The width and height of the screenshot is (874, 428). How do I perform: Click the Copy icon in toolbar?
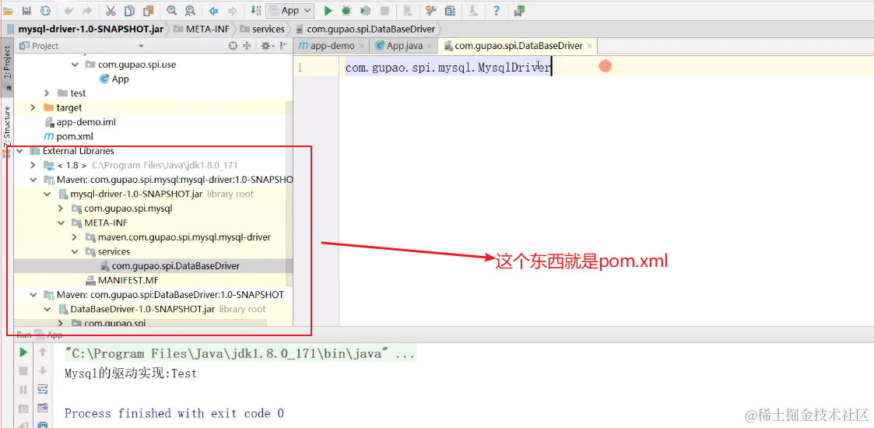[129, 10]
